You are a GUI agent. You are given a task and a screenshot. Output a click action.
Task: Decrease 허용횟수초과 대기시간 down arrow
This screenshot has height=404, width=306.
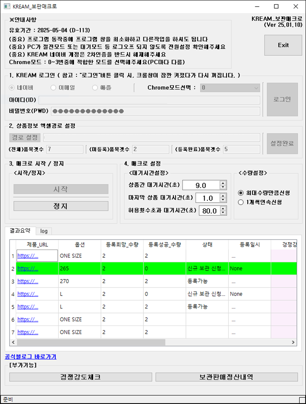click(223, 213)
